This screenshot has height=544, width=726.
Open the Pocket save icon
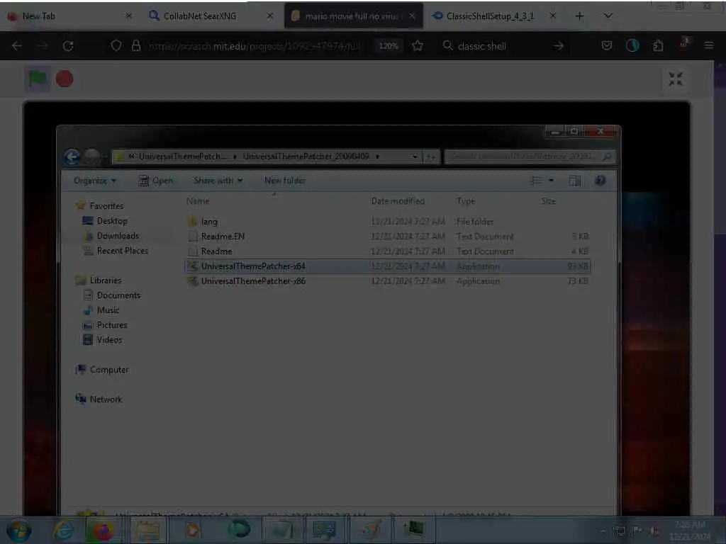pos(607,45)
